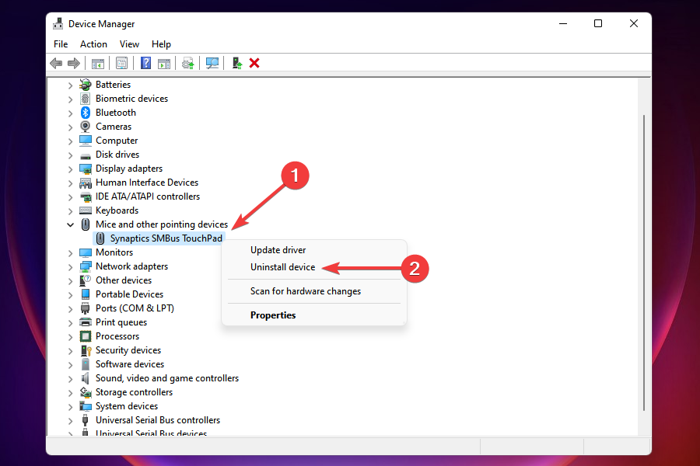Select the Computer text label
This screenshot has width=700, height=466.
(x=117, y=141)
